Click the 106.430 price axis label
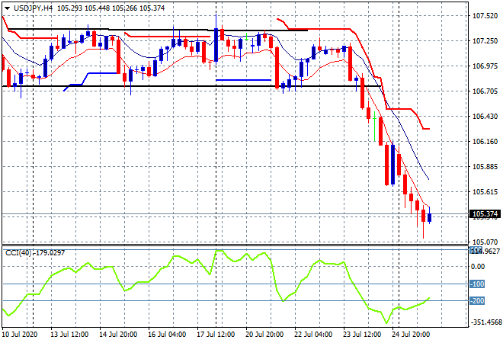503x343 pixels. pyautogui.click(x=485, y=116)
